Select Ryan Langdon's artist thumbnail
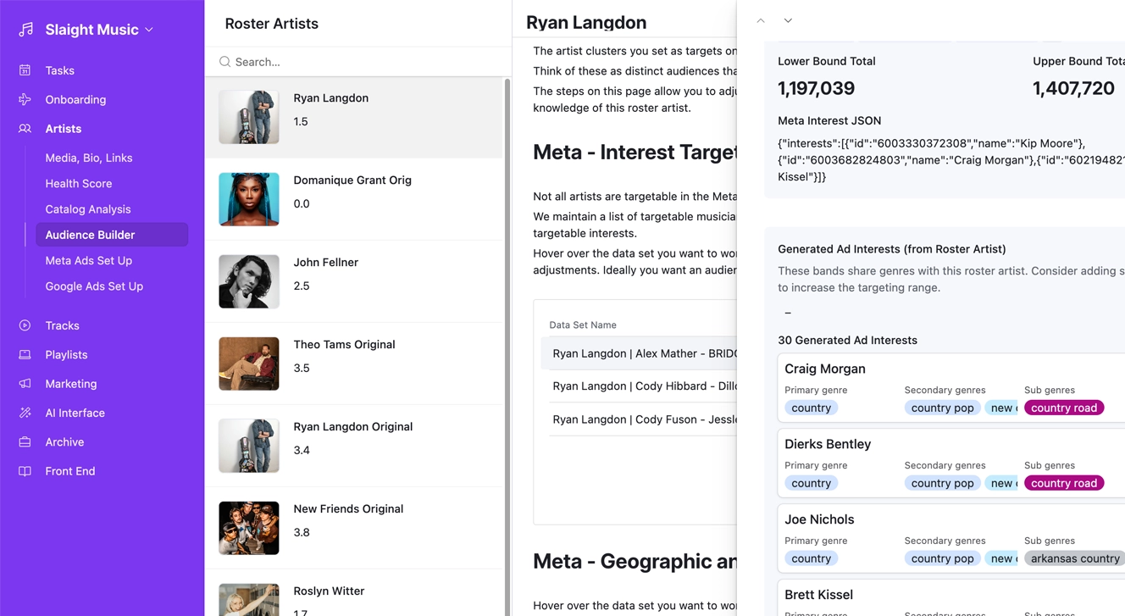 (248, 117)
